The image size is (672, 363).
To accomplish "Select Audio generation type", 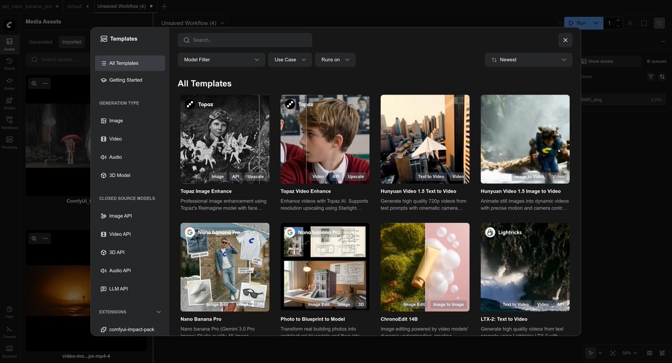I will (x=130, y=157).
